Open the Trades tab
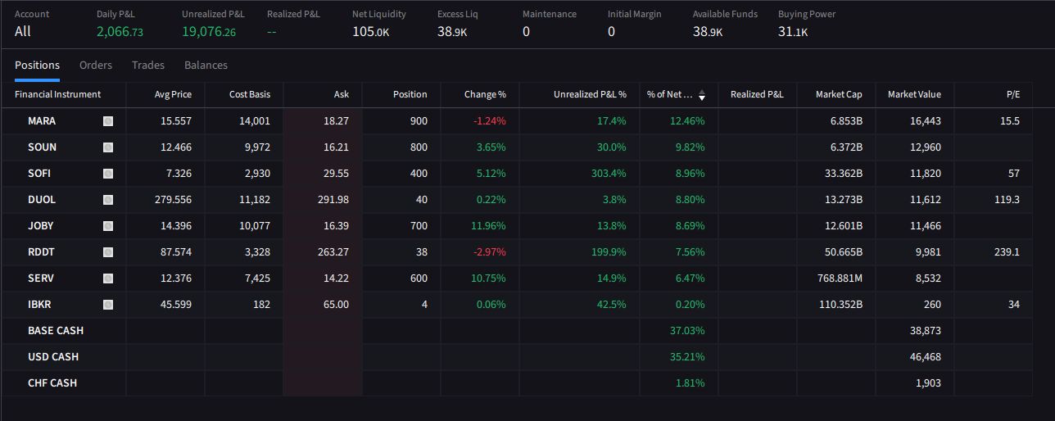The width and height of the screenshot is (1055, 421). point(148,66)
